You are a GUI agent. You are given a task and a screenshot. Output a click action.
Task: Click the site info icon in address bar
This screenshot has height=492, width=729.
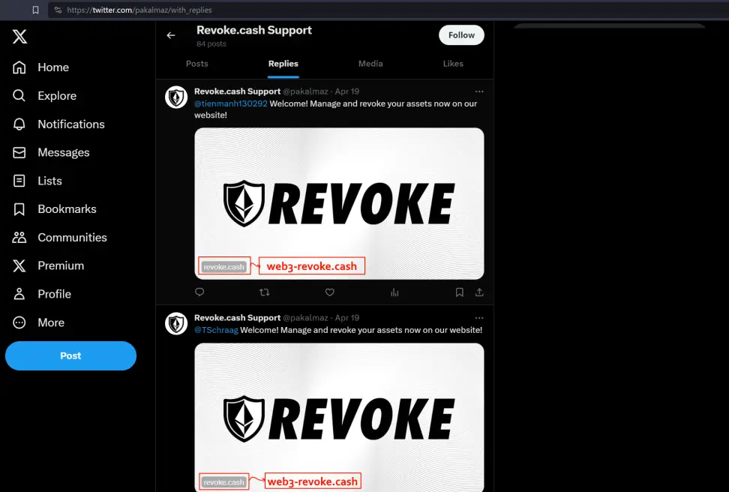[58, 10]
